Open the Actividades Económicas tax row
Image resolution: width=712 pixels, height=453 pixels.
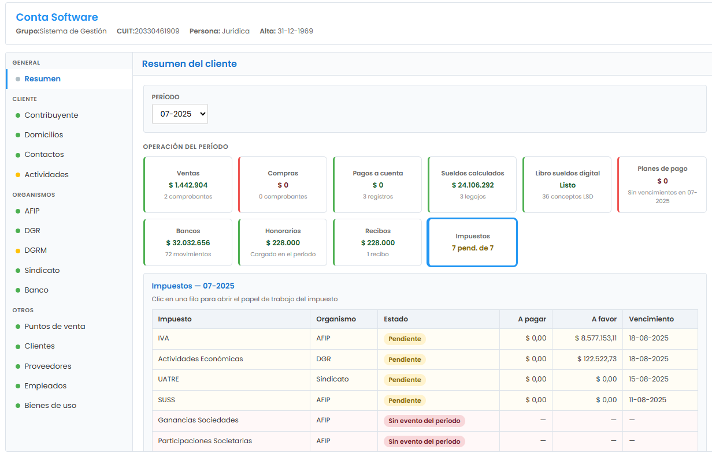(425, 360)
